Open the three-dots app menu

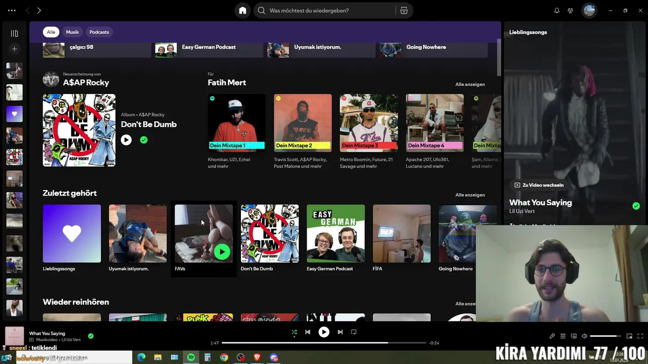point(12,10)
